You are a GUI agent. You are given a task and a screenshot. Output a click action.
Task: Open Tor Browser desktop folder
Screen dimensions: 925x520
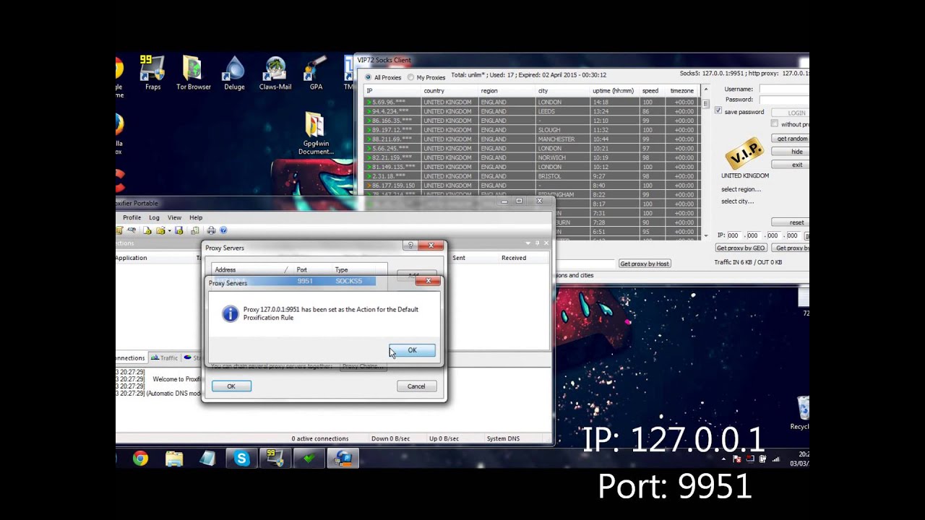click(x=193, y=73)
